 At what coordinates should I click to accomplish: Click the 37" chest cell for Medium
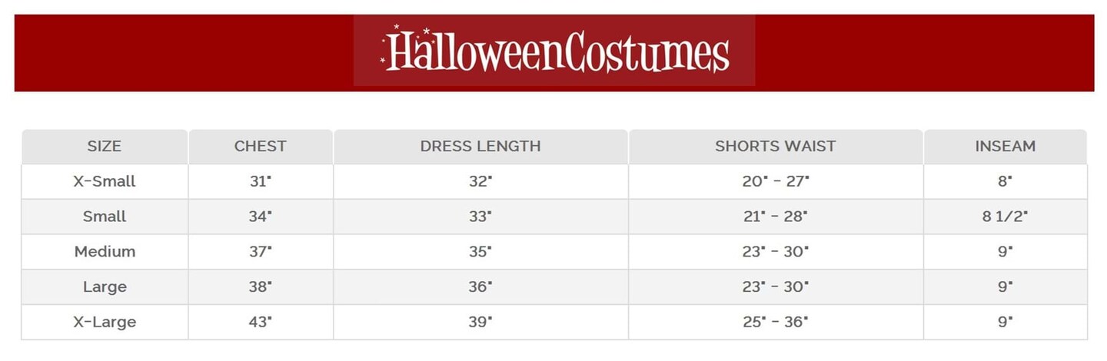(260, 252)
